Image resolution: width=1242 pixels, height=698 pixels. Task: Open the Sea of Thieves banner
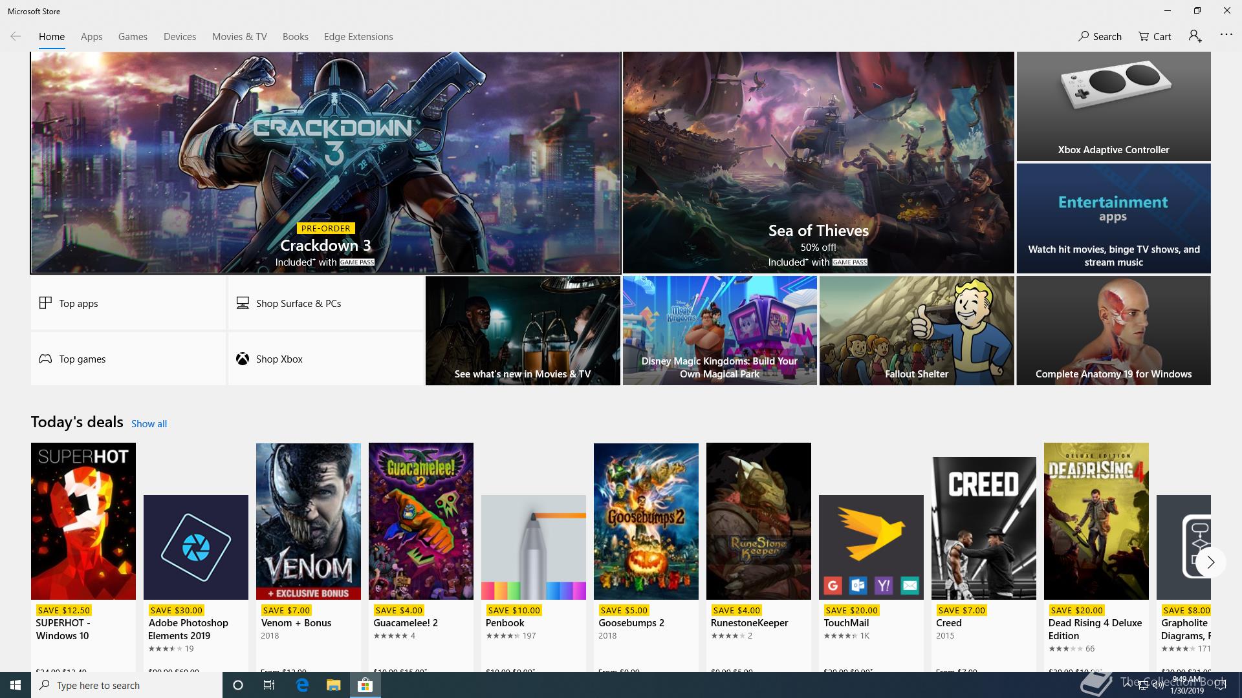pos(818,163)
